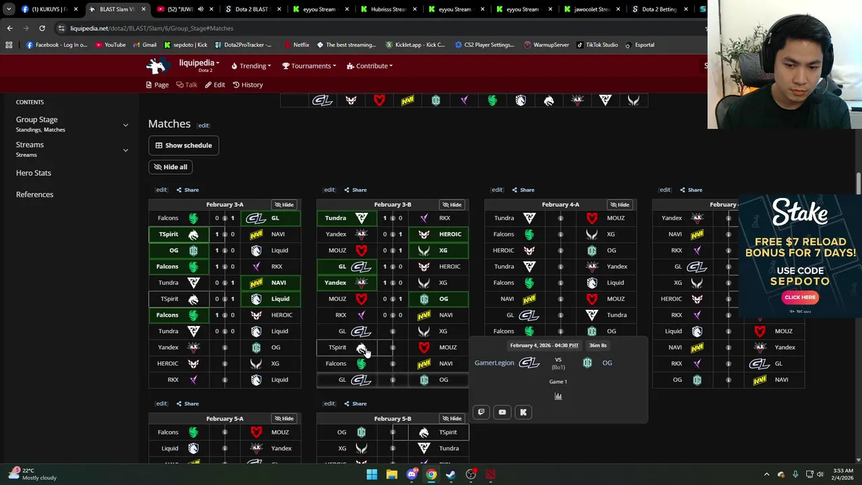Image resolution: width=862 pixels, height=485 pixels.
Task: Hide the February 3-B match list
Action: (451, 205)
